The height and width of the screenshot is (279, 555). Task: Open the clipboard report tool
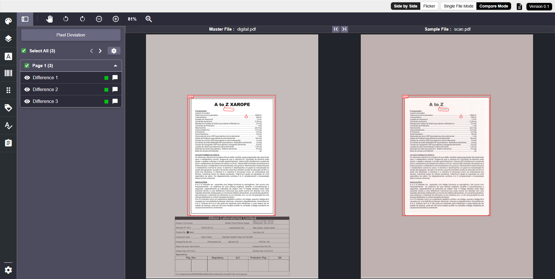8,143
